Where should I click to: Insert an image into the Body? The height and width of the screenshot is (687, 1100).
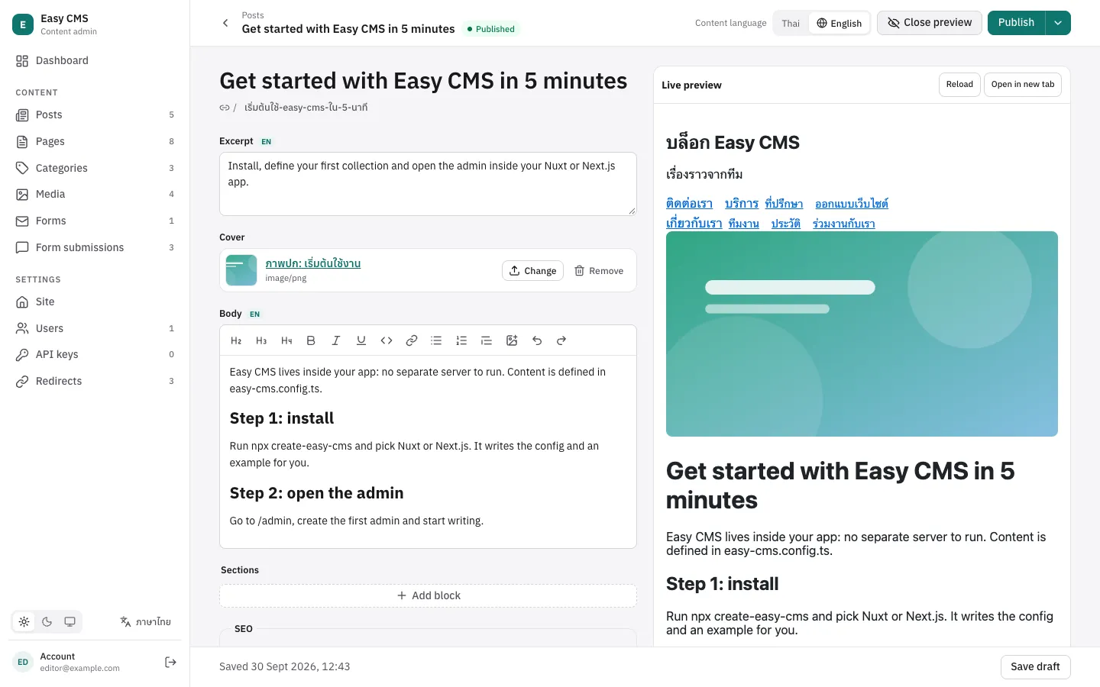512,340
